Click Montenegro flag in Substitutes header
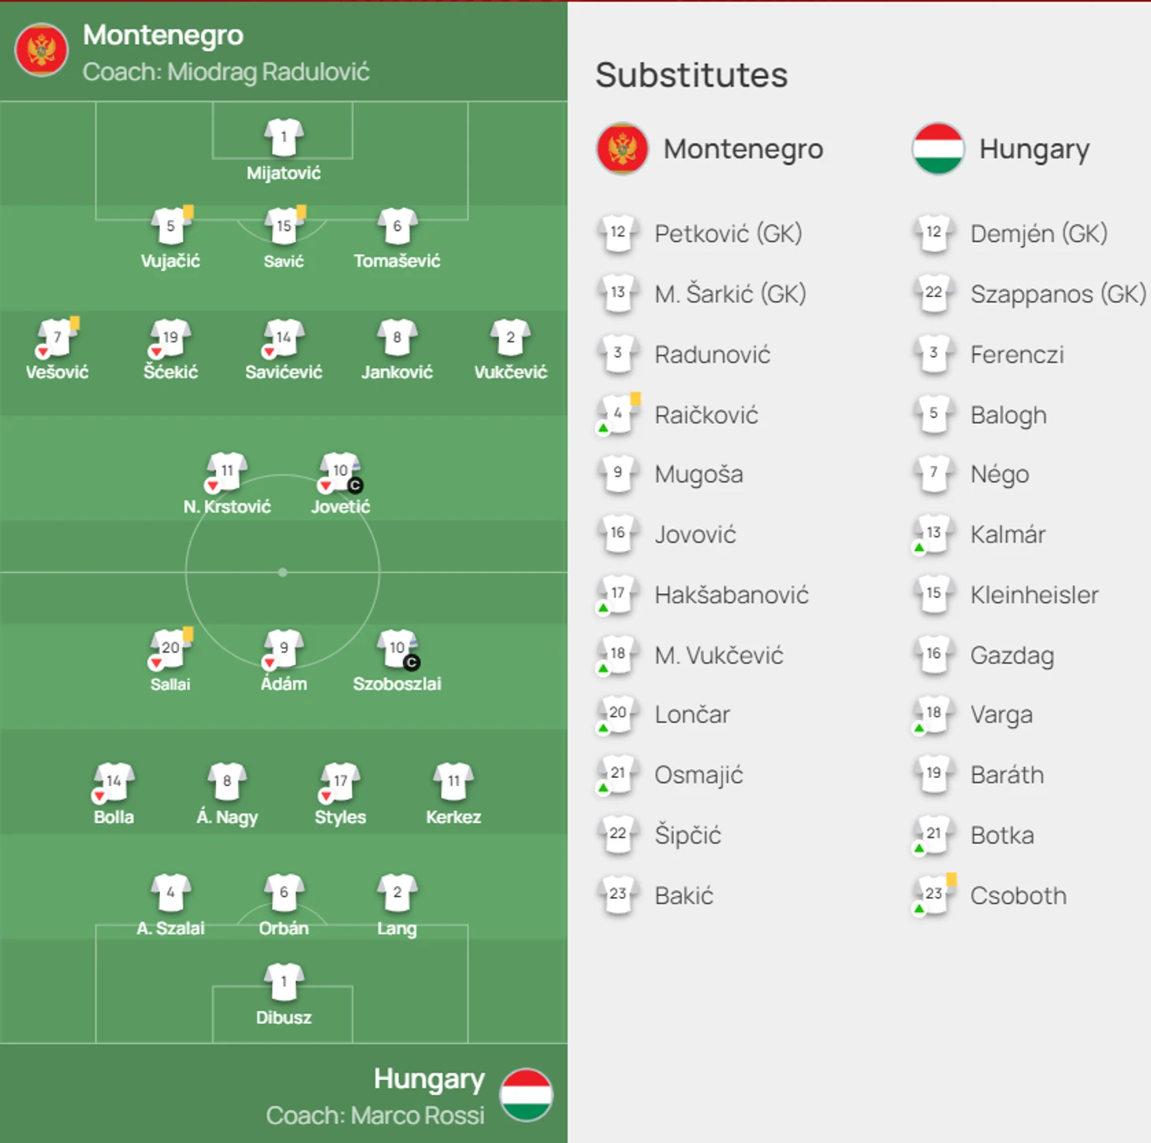The image size is (1151, 1143). click(x=622, y=148)
